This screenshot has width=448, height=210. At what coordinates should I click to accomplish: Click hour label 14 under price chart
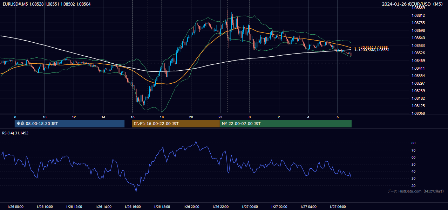(x=103, y=117)
